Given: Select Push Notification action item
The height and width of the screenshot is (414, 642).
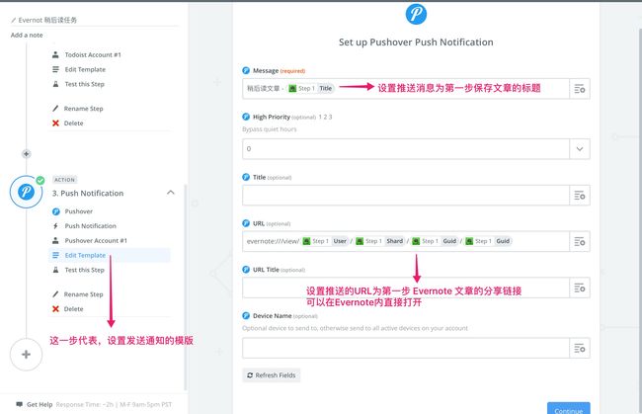Looking at the screenshot, I should tap(84, 226).
